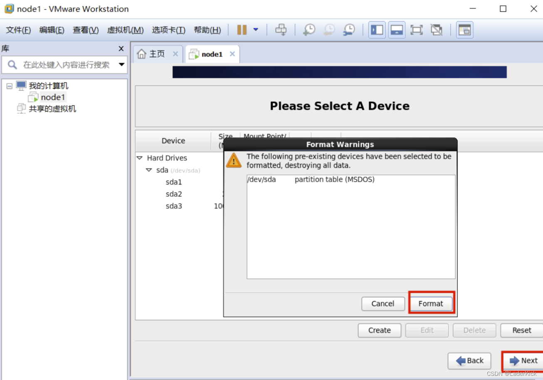Select the sda3 partition row
This screenshot has width=543, height=380.
pos(174,206)
